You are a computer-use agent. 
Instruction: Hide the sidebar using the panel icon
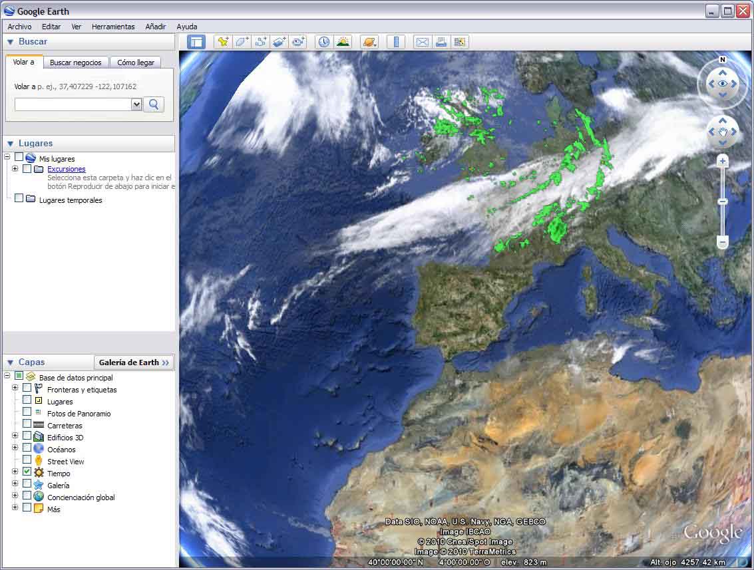coord(196,42)
